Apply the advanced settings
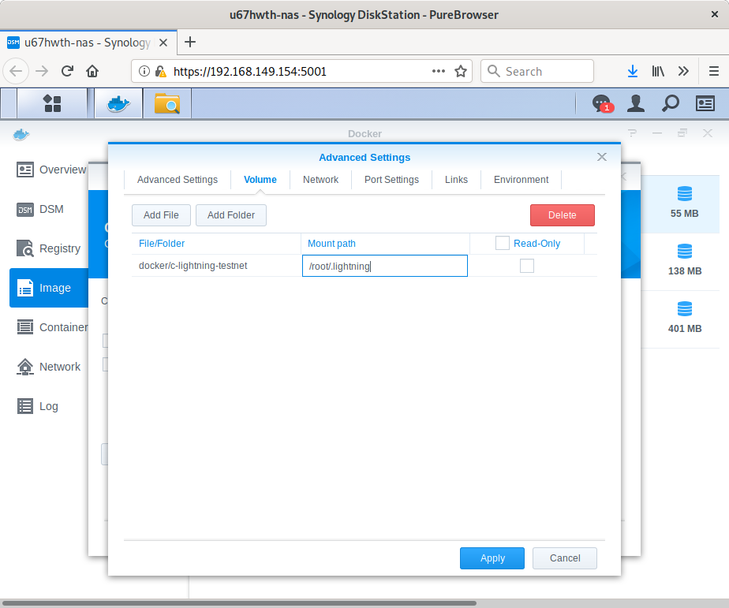729x608 pixels. 492,558
